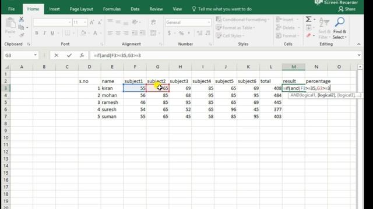Select column M header

click(x=294, y=67)
